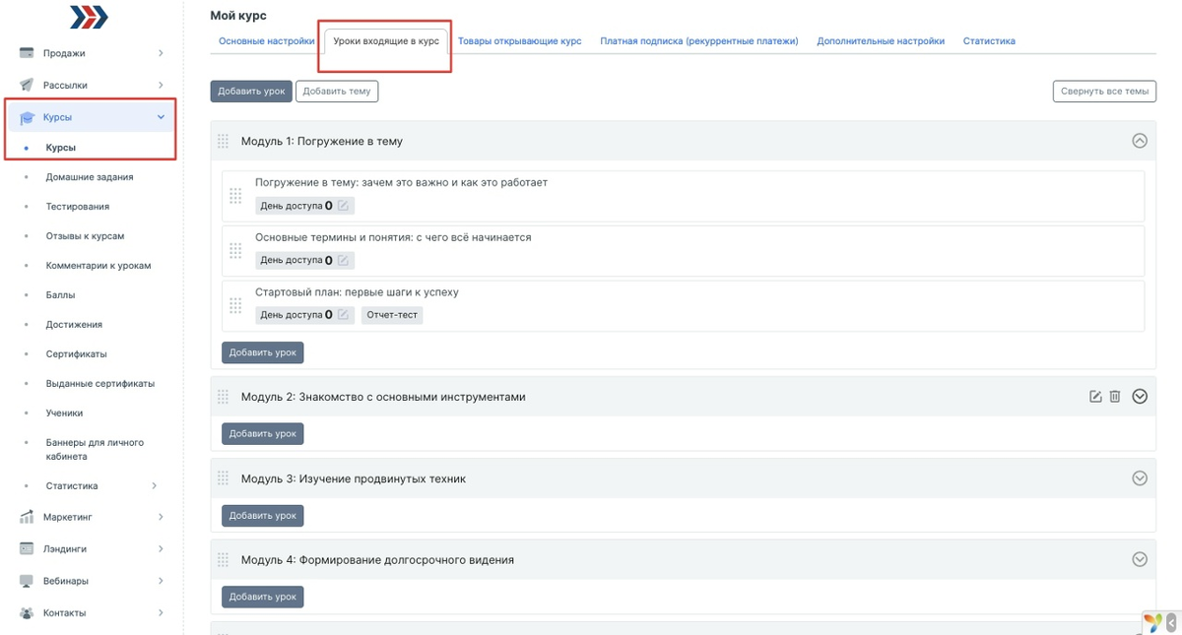The image size is (1182, 635).
Task: Click the platform logo in sidebar
Action: pos(89,16)
